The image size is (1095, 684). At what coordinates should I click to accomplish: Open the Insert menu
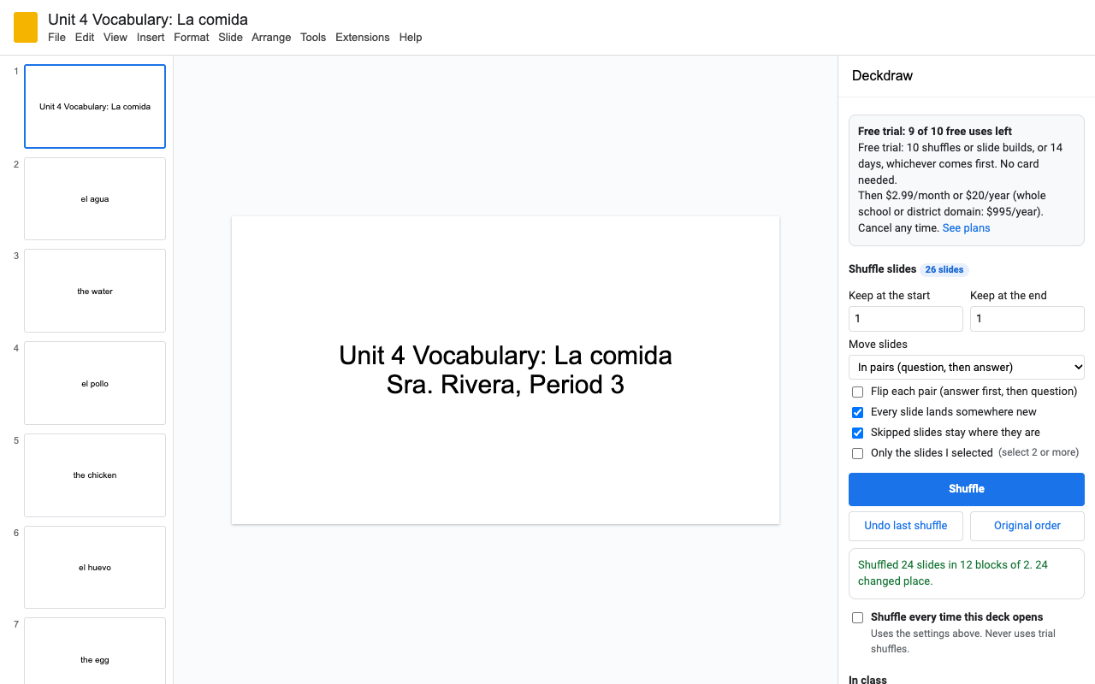click(151, 38)
